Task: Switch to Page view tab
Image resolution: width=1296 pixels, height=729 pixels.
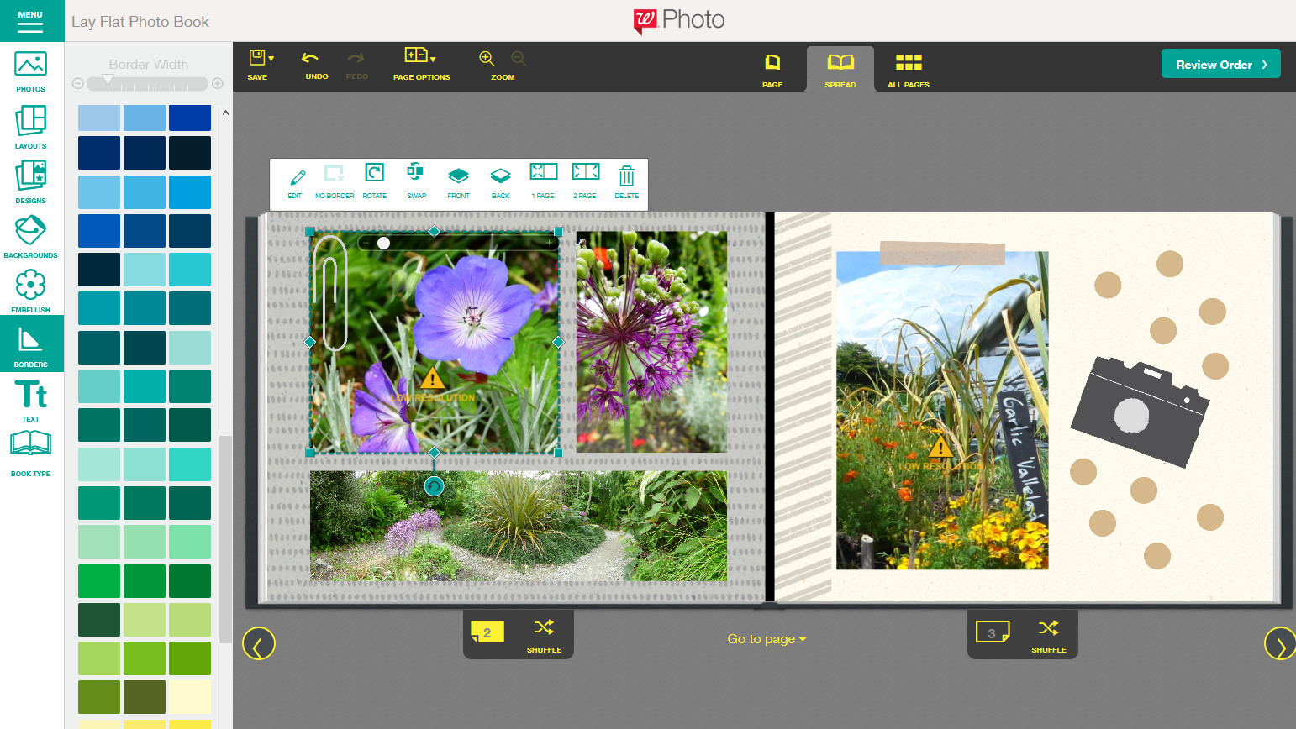Action: tap(772, 69)
